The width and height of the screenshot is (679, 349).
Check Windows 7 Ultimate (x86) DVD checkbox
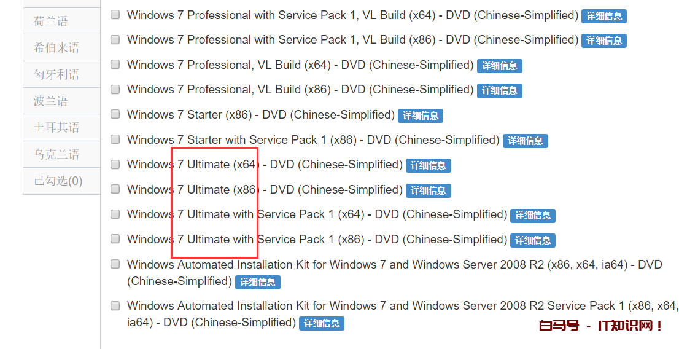(x=115, y=189)
